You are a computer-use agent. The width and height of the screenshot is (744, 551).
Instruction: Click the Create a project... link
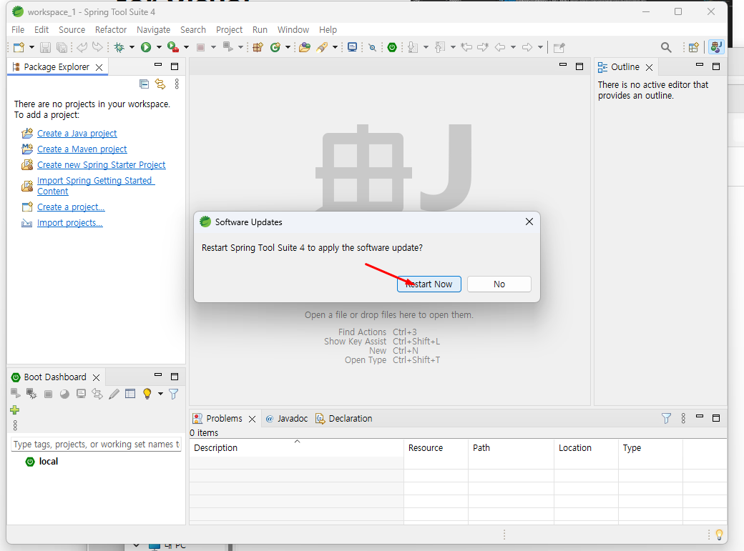click(71, 207)
